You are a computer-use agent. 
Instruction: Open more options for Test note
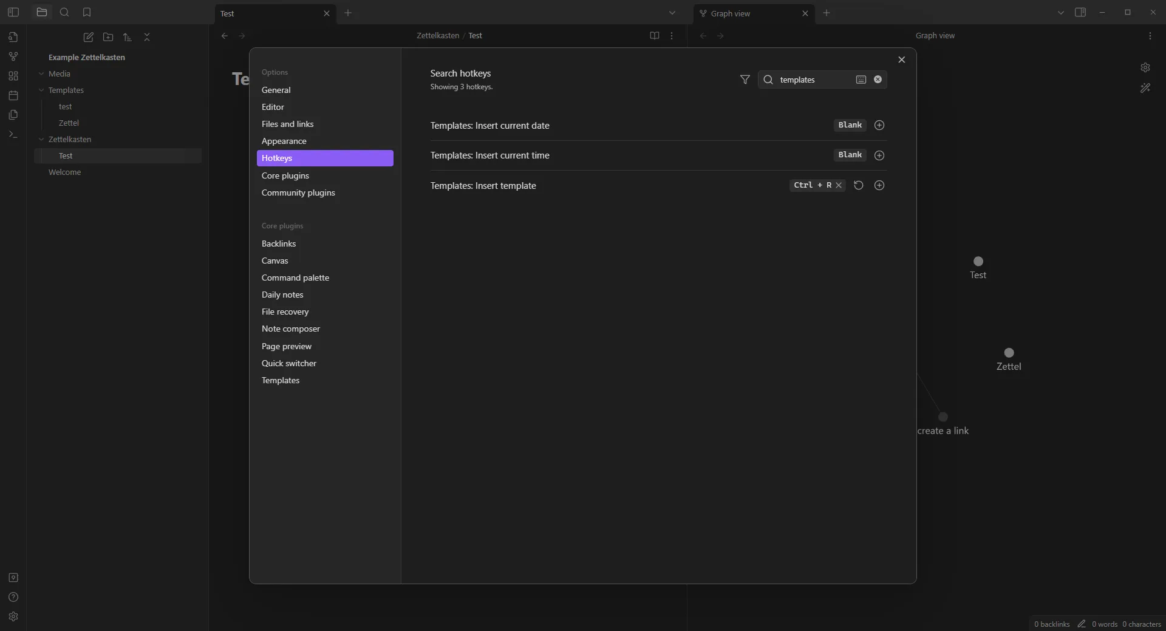[672, 36]
